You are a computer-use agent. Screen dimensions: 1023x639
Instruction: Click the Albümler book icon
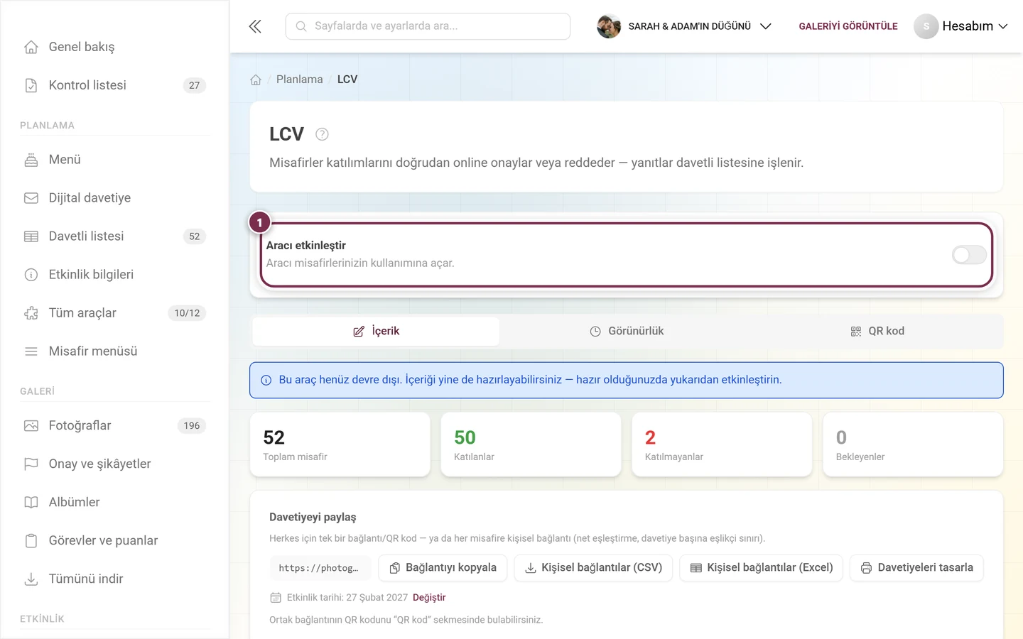point(31,503)
